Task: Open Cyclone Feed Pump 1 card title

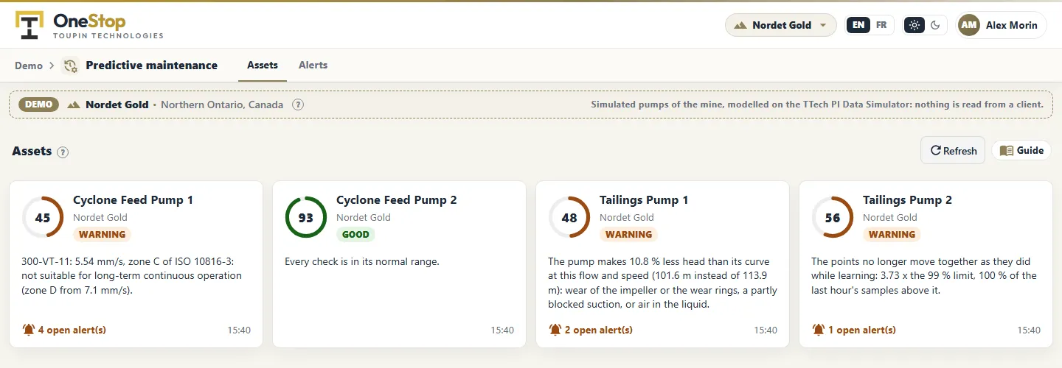Action: pyautogui.click(x=133, y=200)
